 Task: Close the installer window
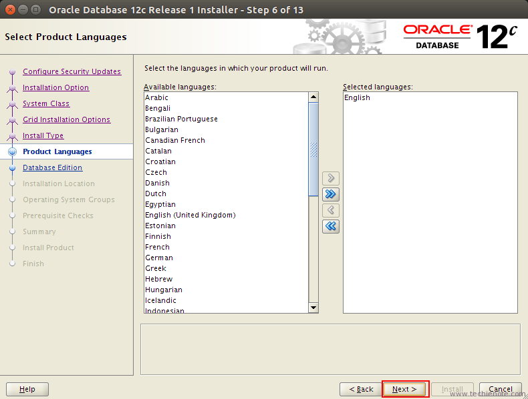11,9
